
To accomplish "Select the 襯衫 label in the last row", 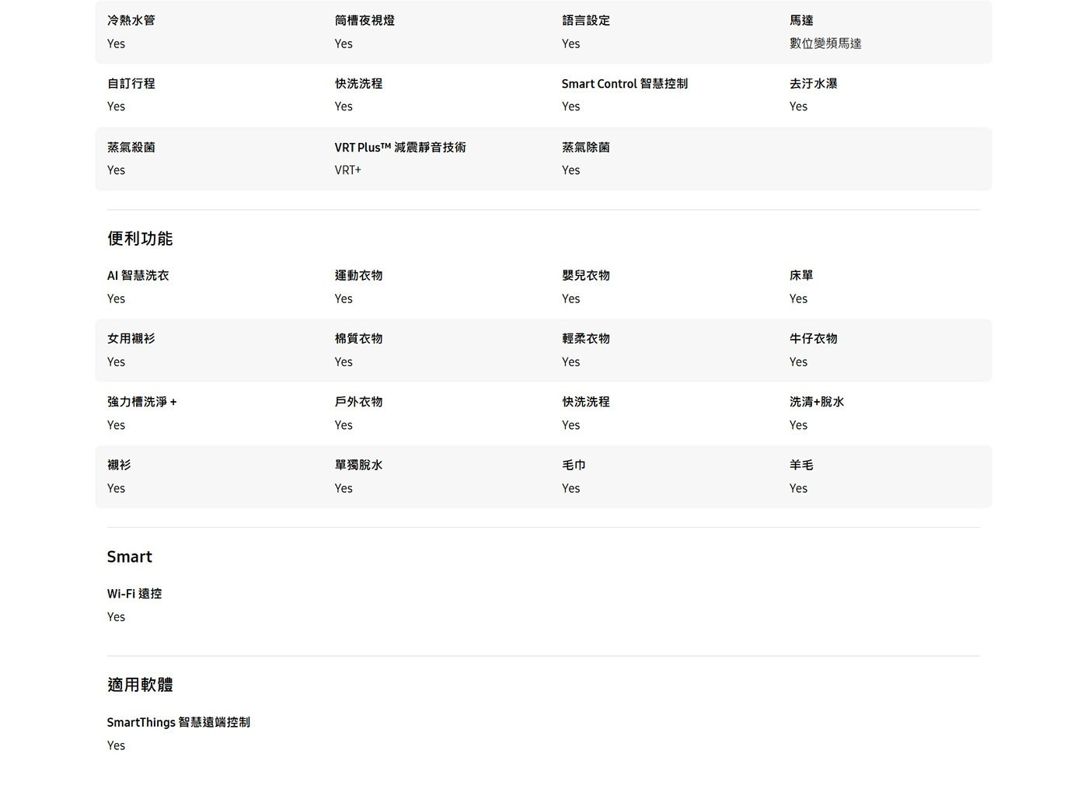I will tap(119, 465).
